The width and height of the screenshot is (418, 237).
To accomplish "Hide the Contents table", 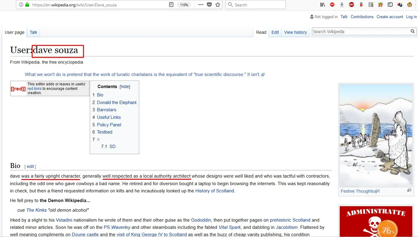I will point(125,87).
